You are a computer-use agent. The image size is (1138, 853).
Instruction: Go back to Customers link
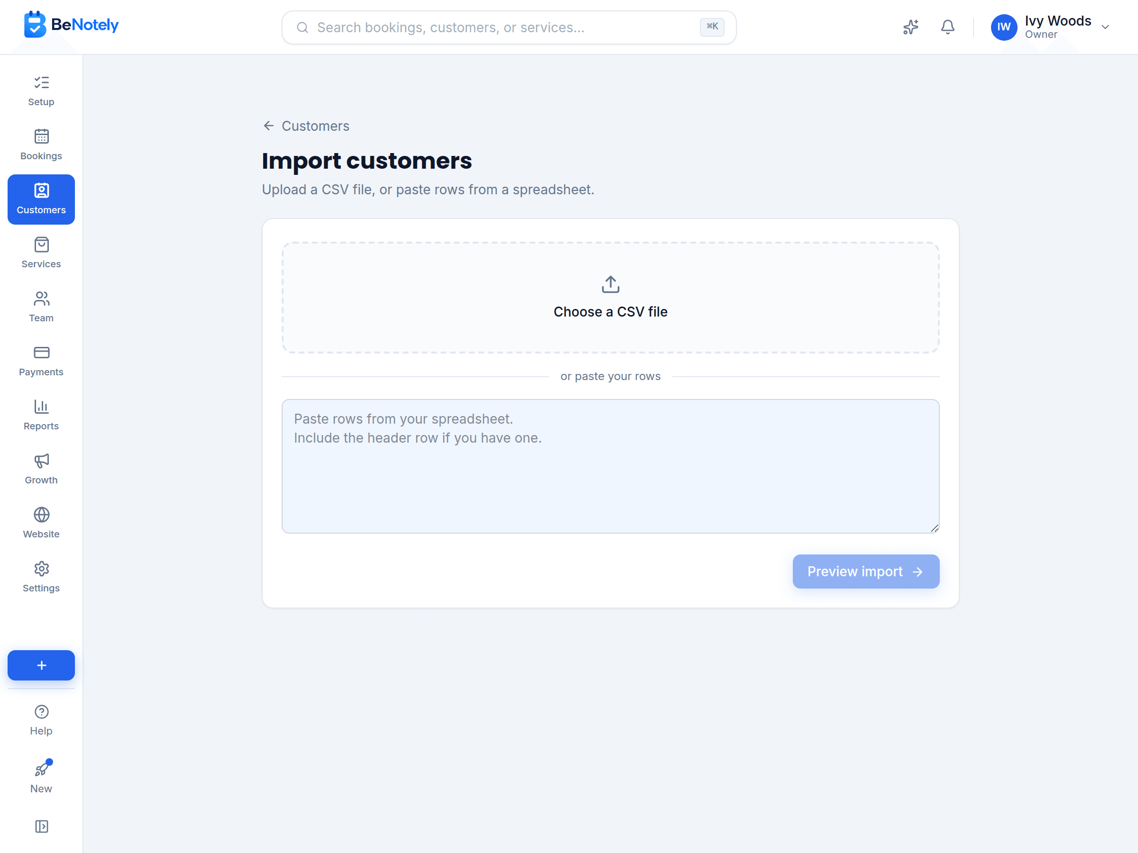[x=305, y=126]
